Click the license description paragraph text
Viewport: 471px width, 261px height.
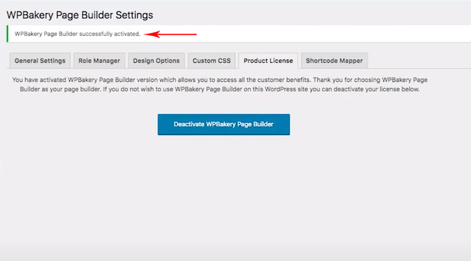[220, 84]
